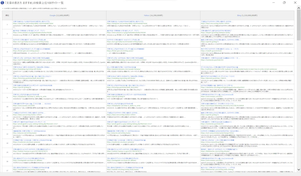301x176 pixels.
Task: Open Google honcierge.jp result title at rank 7
Action: pos(32,76)
